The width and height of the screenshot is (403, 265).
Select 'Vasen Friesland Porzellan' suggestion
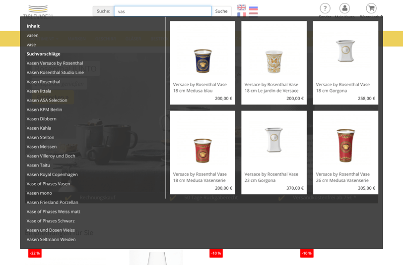(53, 202)
